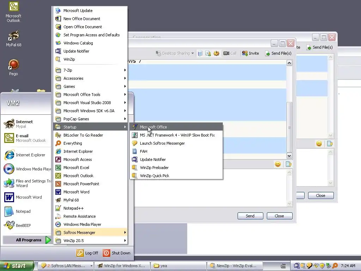Click Close button beside Send
Screen dimensions: 361x271
click(280, 216)
